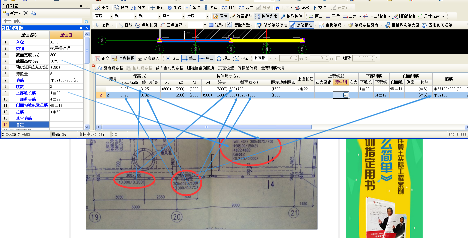Click 调换起始跨
This screenshot has width=468, height=238.
[x=247, y=68]
